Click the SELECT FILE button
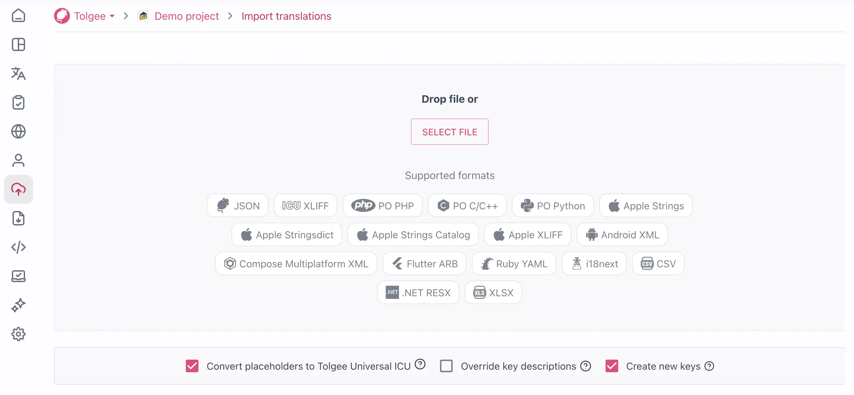Screen dimensions: 854x395 click(x=449, y=132)
